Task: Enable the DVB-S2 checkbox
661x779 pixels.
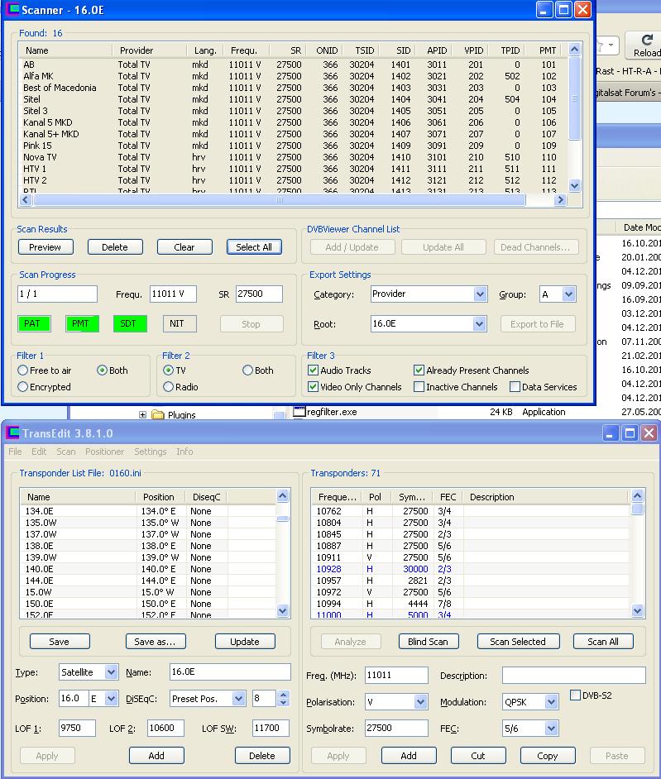Action: click(x=576, y=695)
